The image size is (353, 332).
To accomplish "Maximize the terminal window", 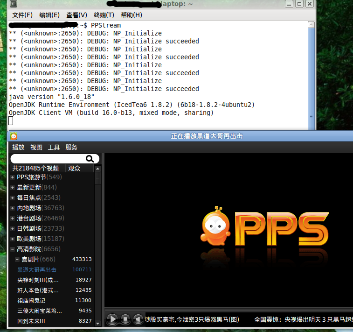I will click(x=299, y=4).
